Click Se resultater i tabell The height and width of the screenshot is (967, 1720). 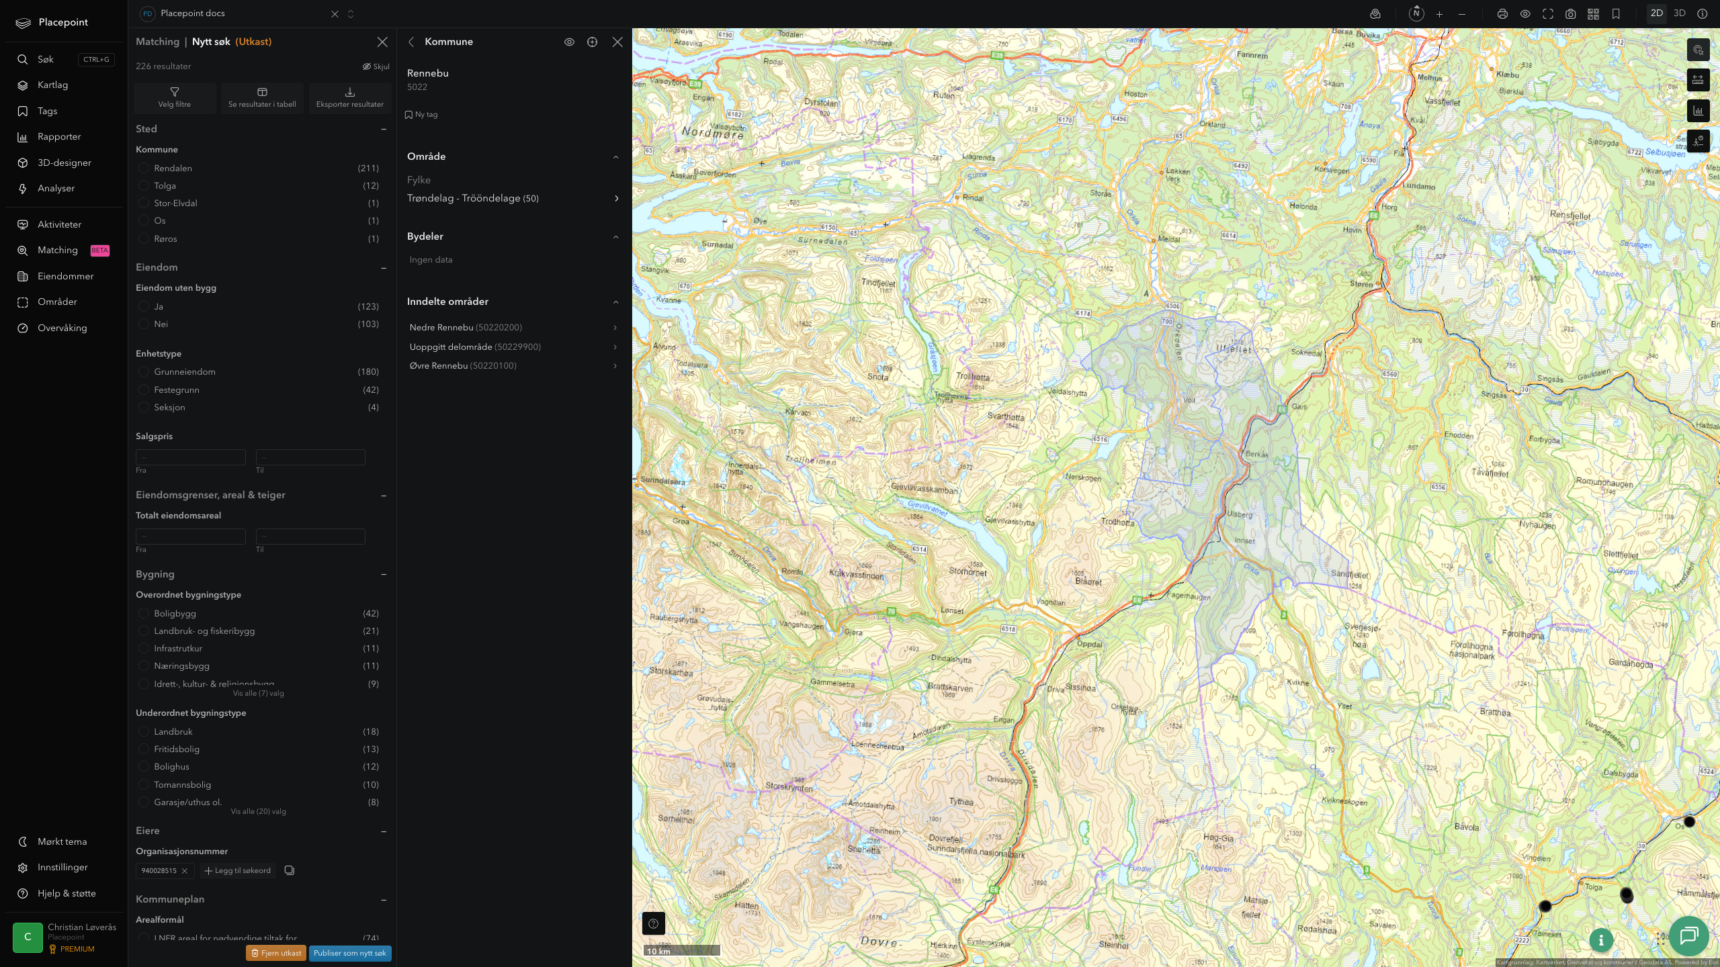point(262,97)
